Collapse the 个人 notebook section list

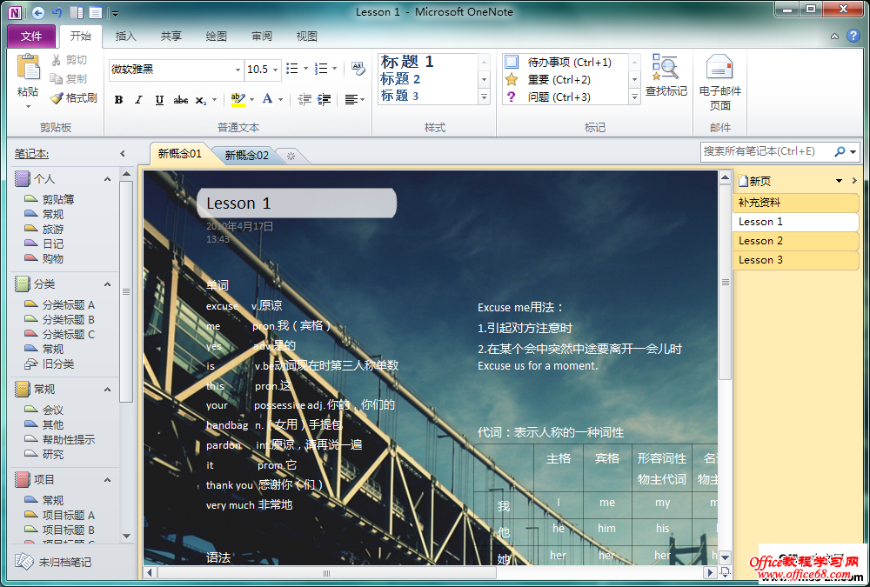[x=107, y=179]
